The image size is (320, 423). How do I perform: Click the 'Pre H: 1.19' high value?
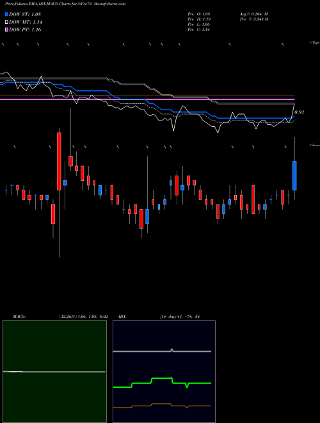(x=199, y=19)
